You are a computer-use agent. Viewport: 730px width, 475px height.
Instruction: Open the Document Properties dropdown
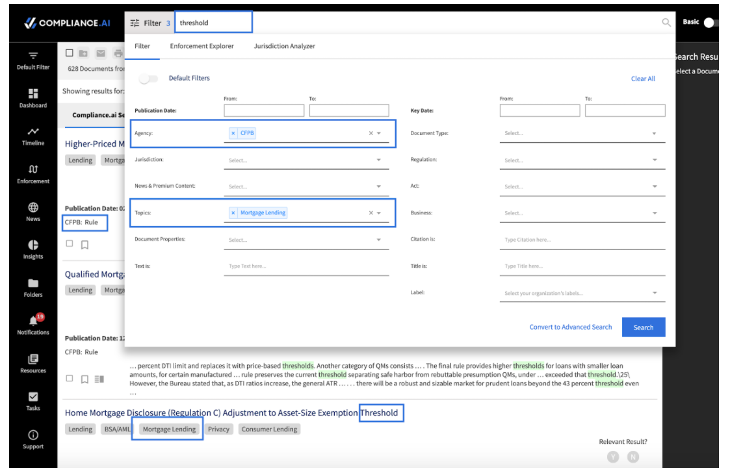pyautogui.click(x=306, y=240)
